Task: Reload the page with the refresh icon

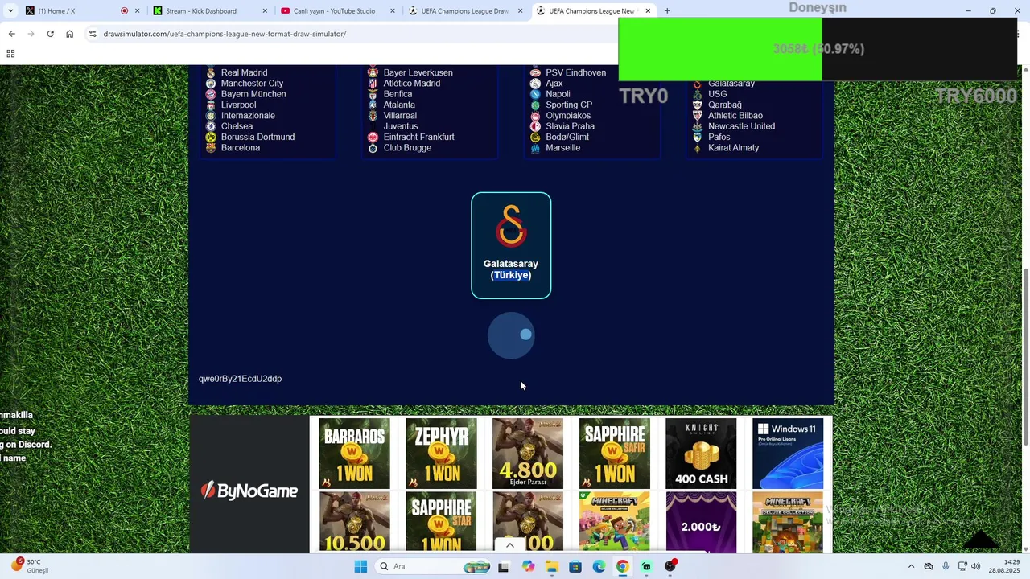Action: point(50,34)
